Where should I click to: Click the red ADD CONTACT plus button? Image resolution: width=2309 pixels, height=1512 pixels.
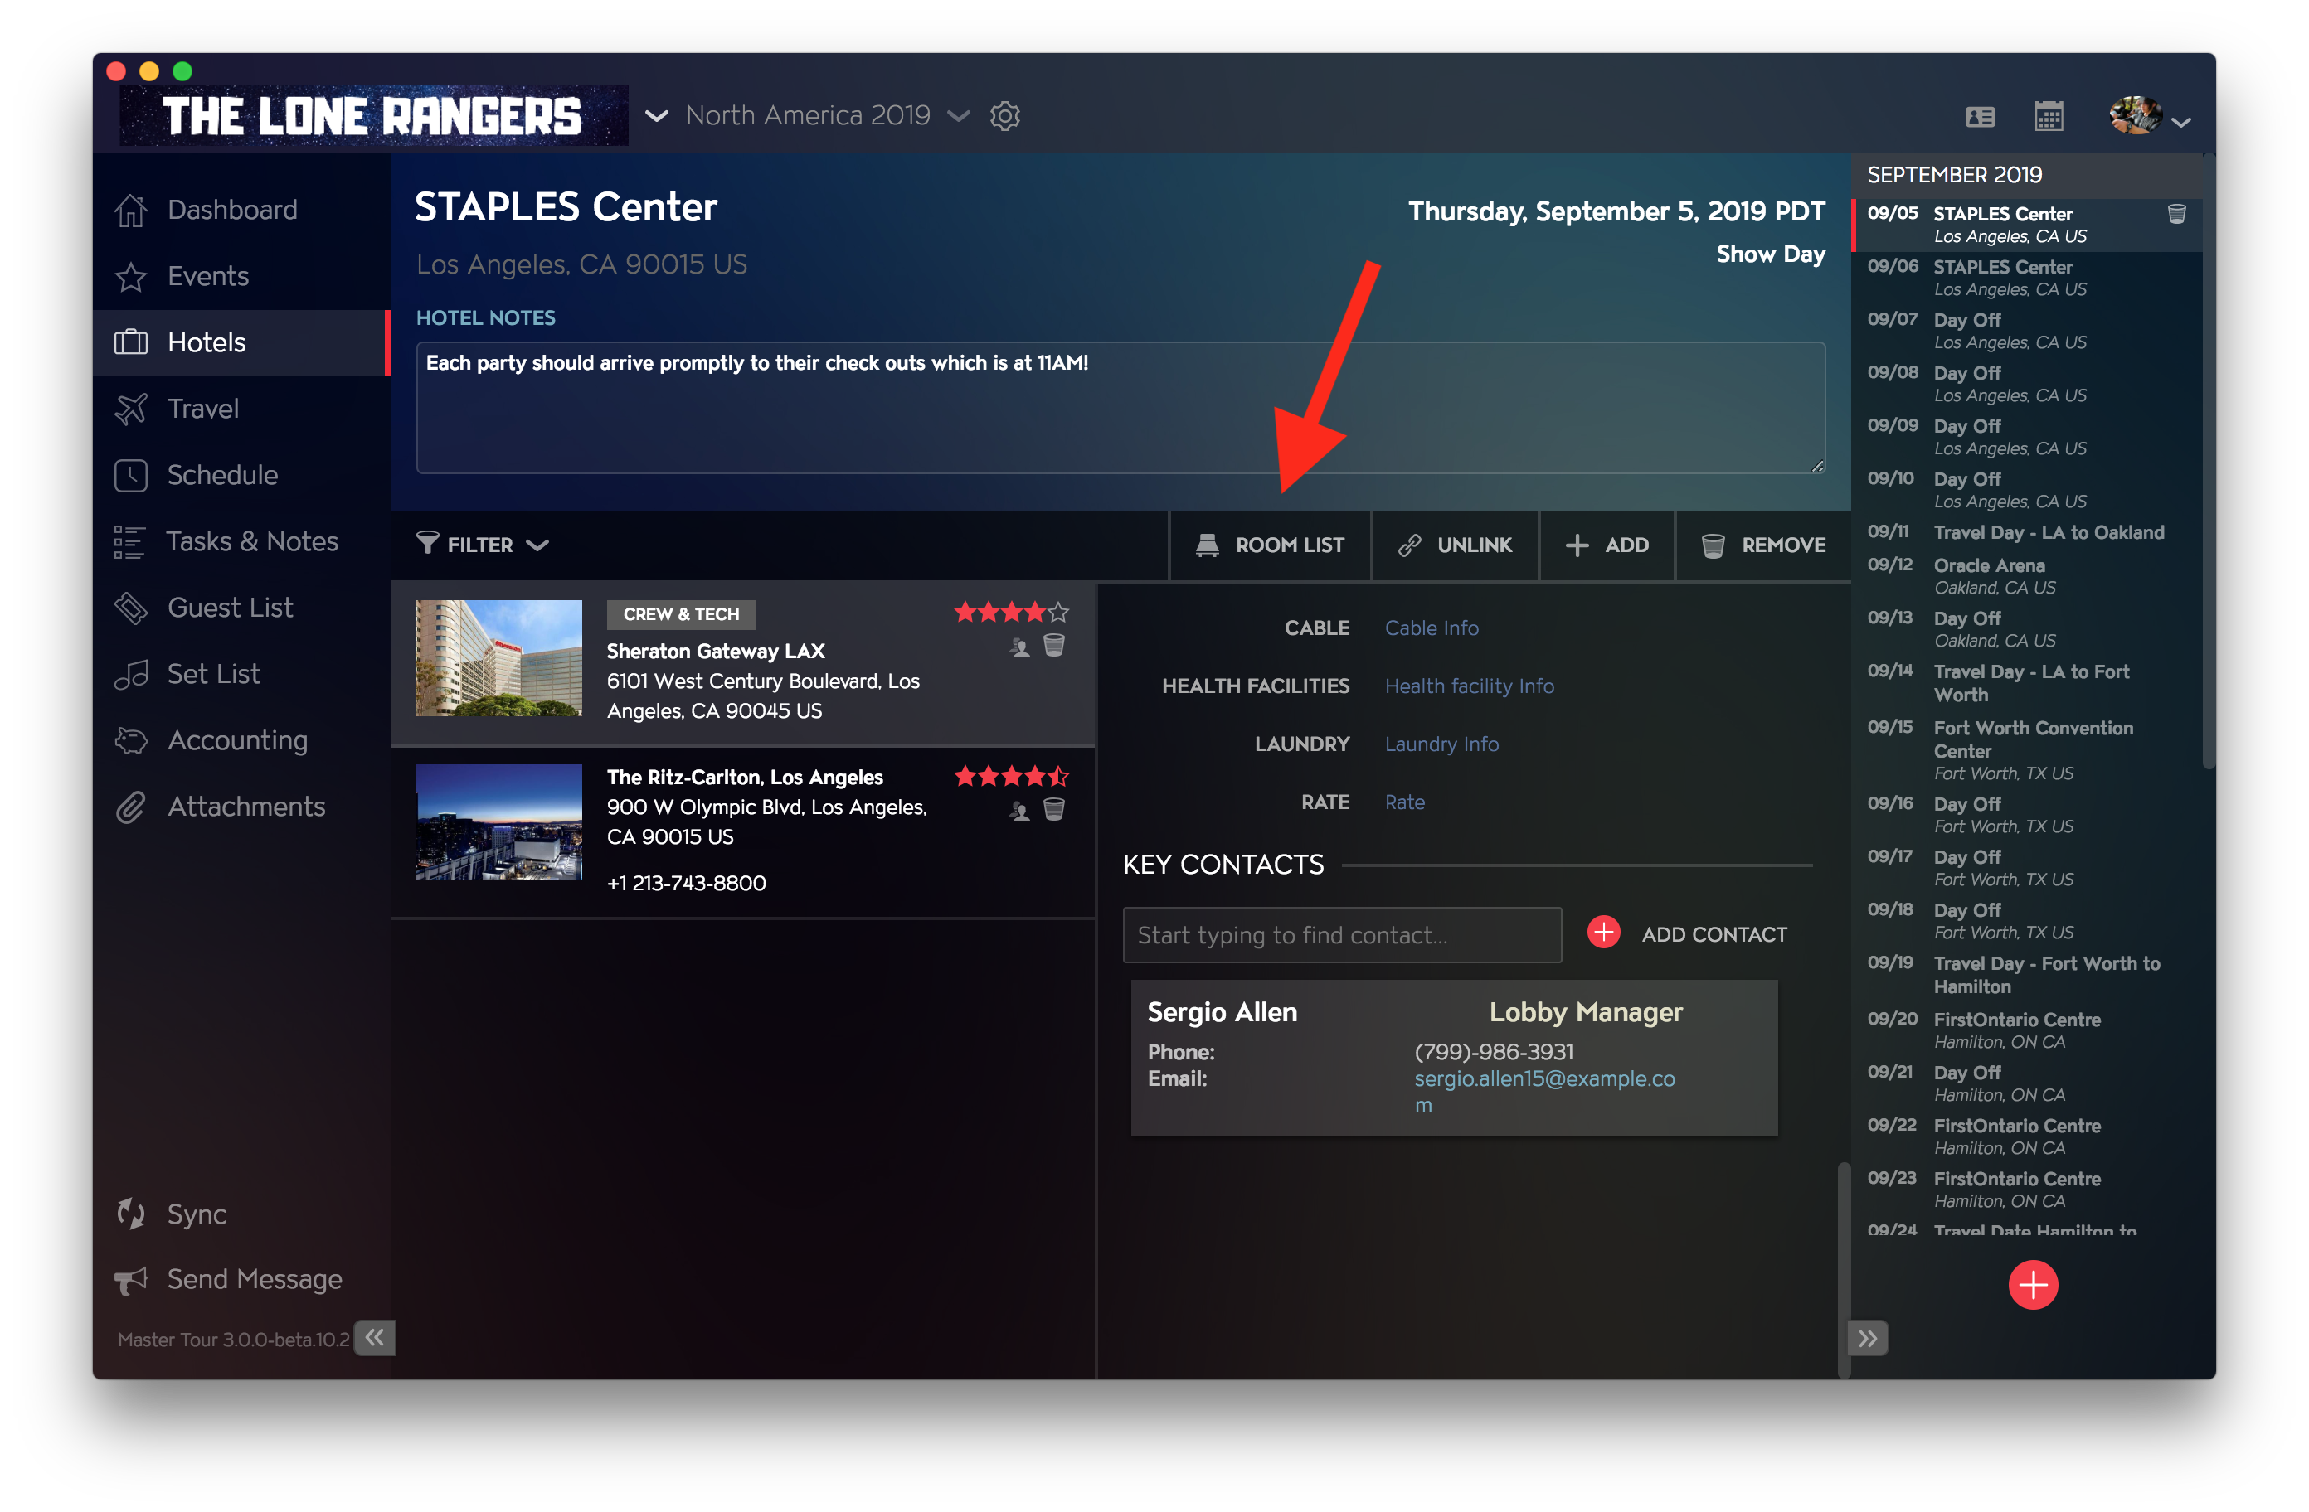pyautogui.click(x=1602, y=933)
